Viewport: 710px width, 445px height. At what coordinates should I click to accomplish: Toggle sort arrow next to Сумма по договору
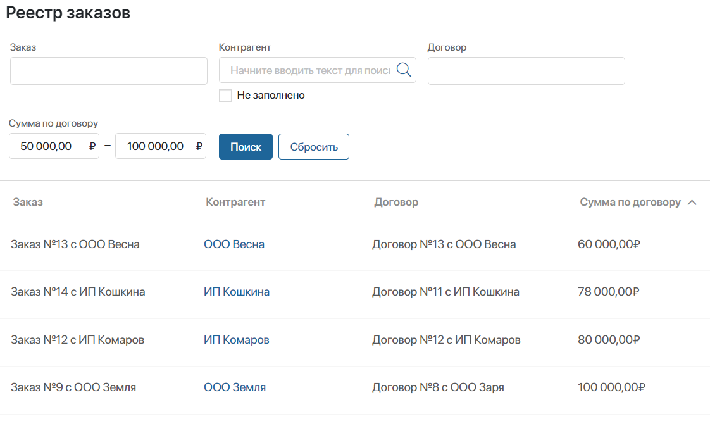[692, 203]
